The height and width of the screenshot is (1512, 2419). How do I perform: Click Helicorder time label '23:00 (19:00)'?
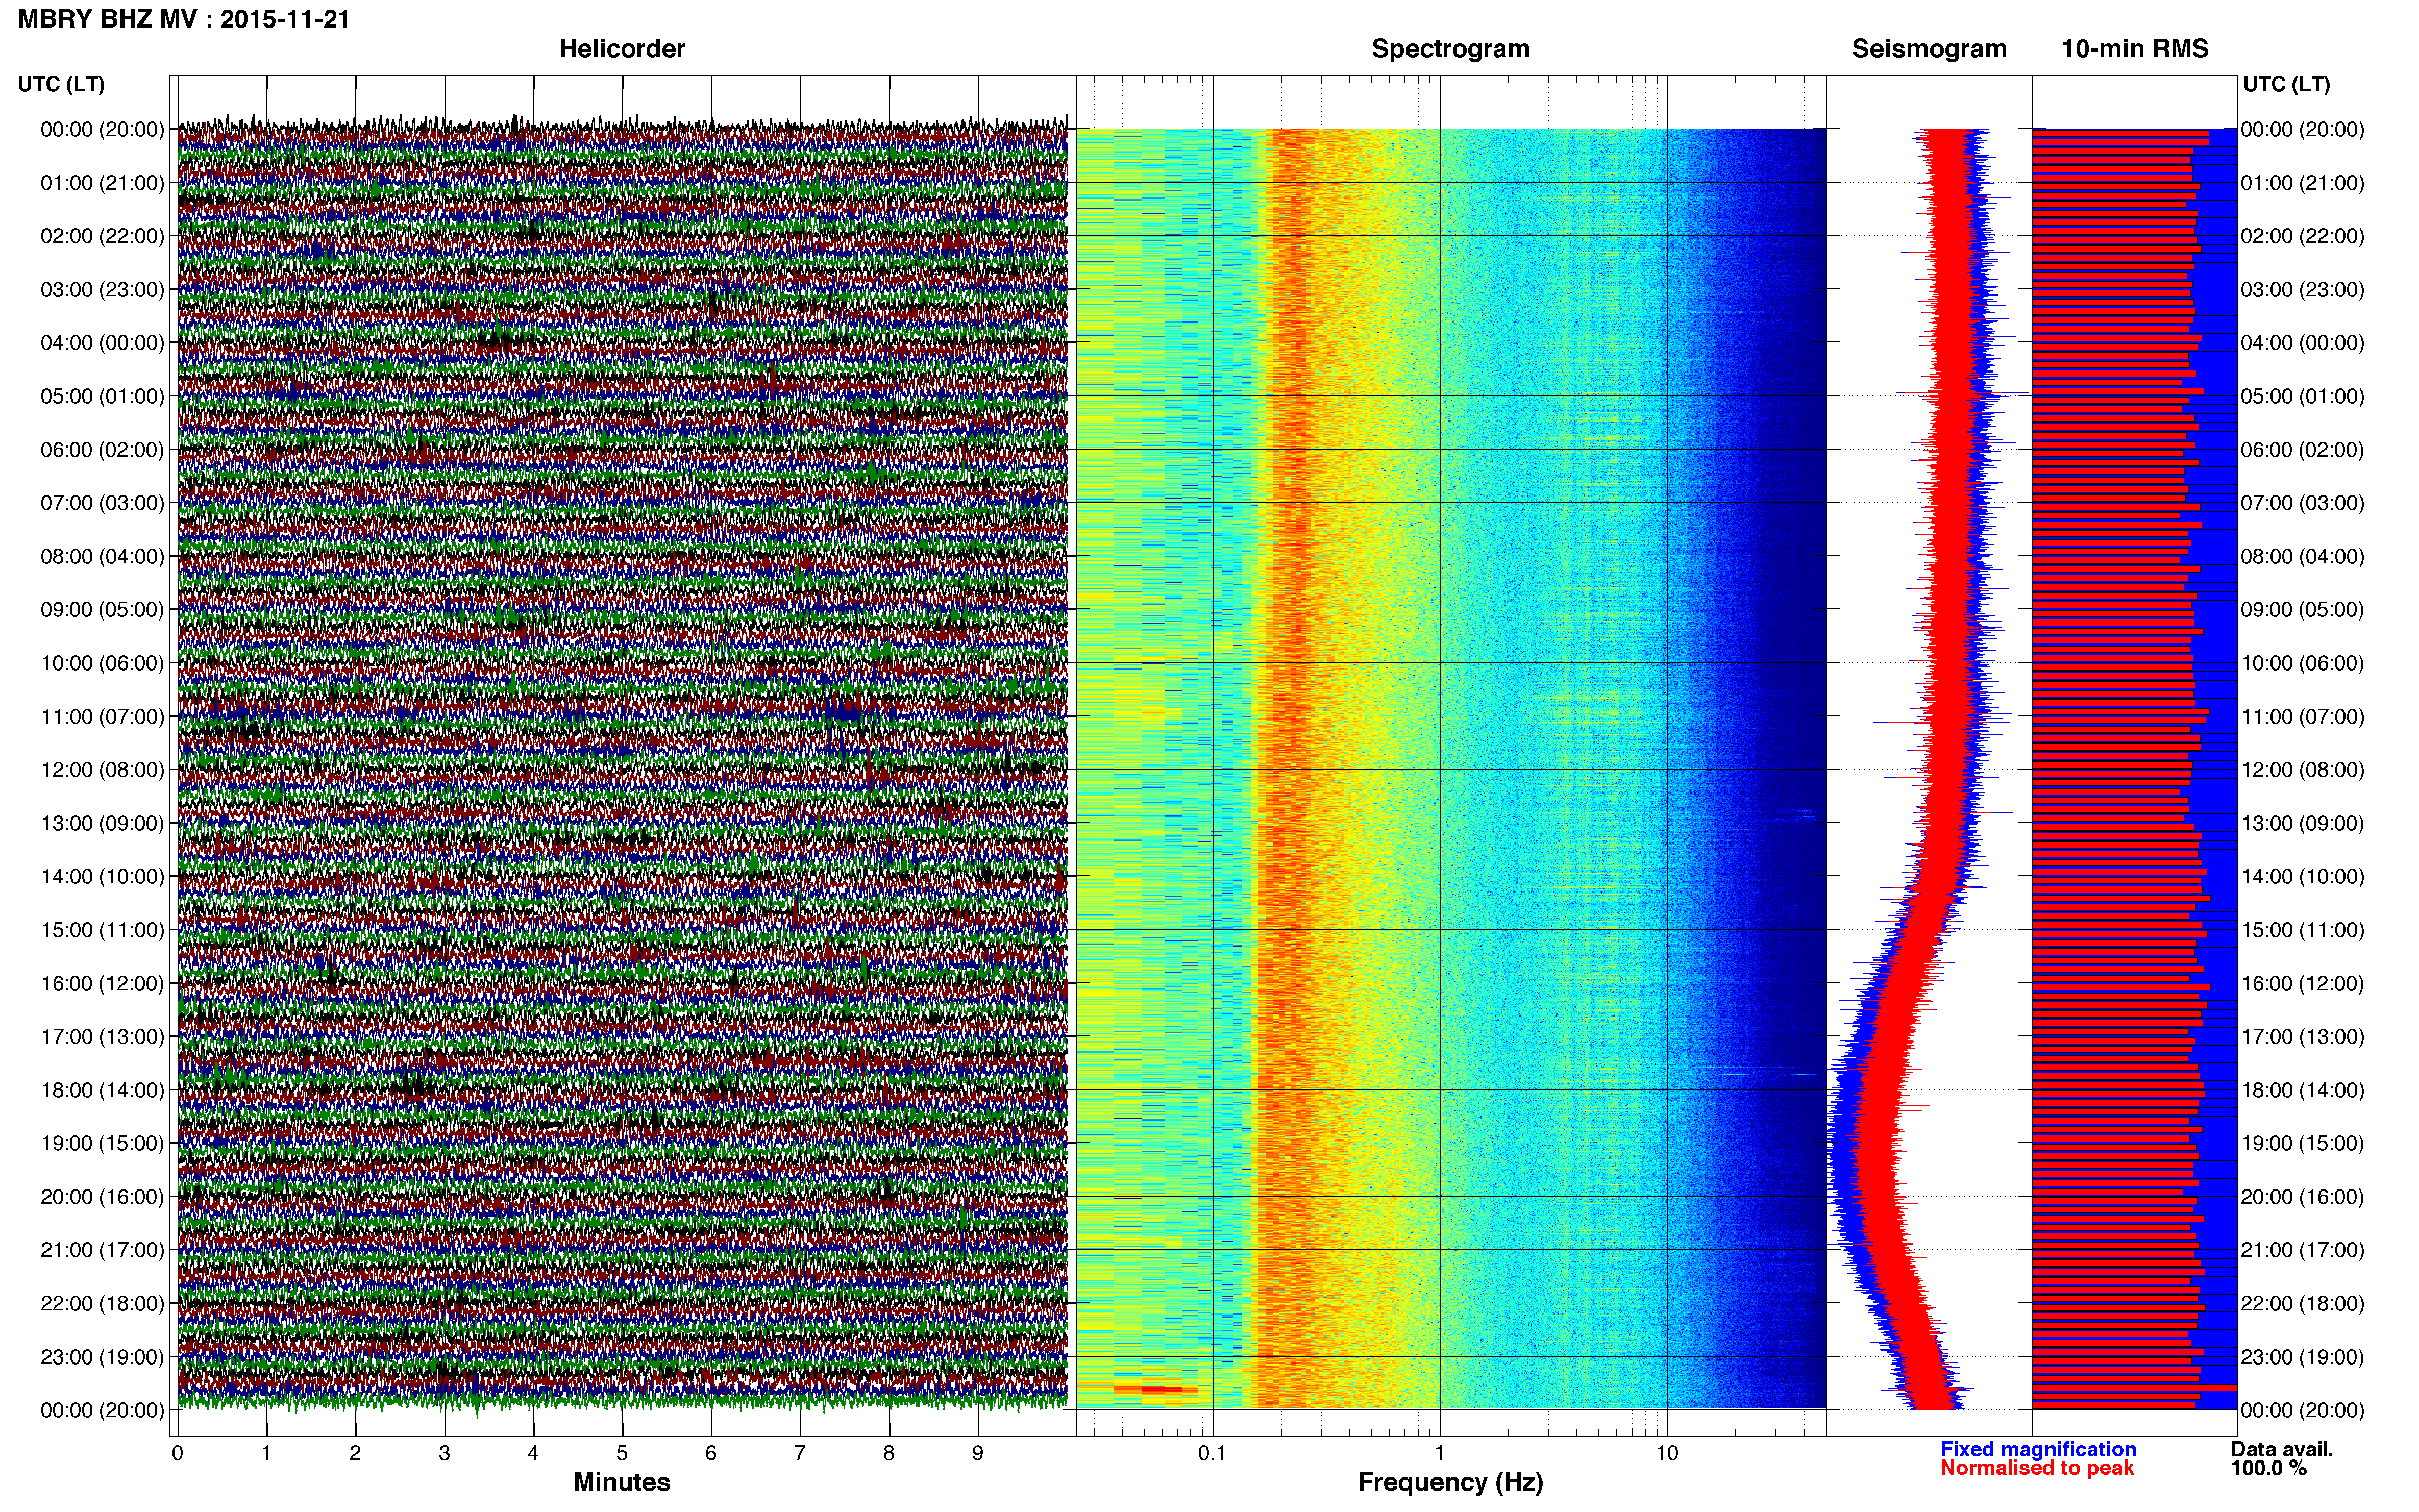tap(102, 1357)
